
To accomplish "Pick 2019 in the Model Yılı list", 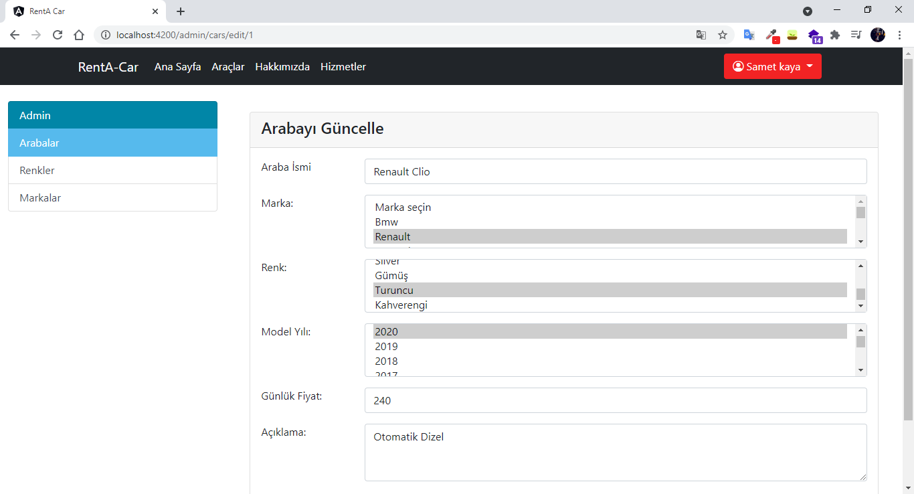I will [x=387, y=347].
